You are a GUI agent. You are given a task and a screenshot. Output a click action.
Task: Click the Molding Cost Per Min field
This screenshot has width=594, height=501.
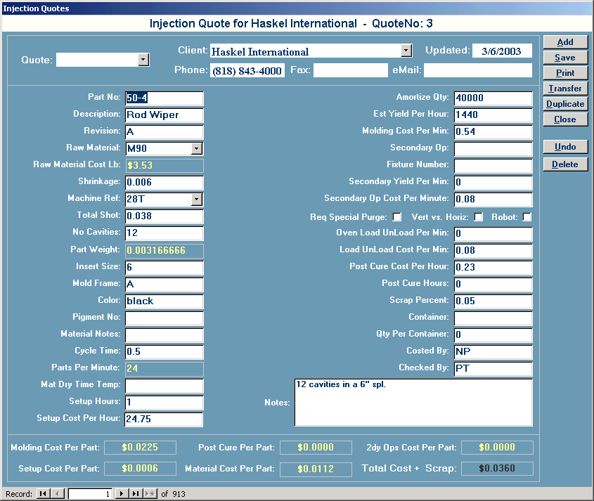coord(493,132)
